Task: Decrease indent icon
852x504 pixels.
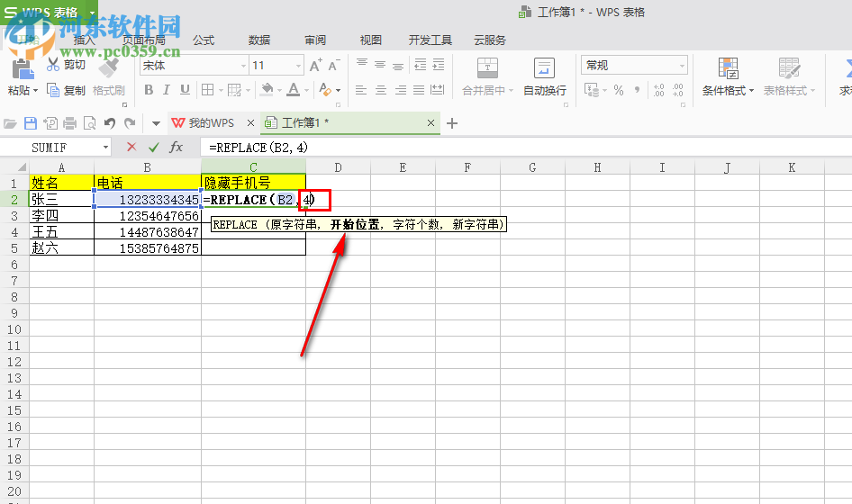Action: point(420,65)
